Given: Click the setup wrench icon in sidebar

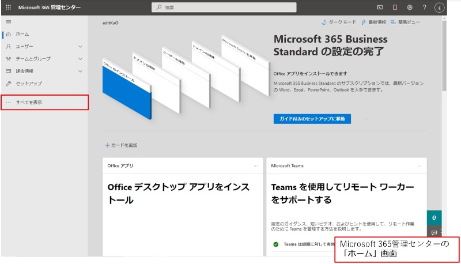Looking at the screenshot, I should point(9,84).
